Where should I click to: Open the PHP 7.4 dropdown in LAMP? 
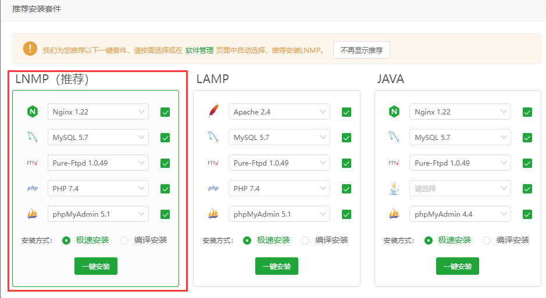coord(279,188)
